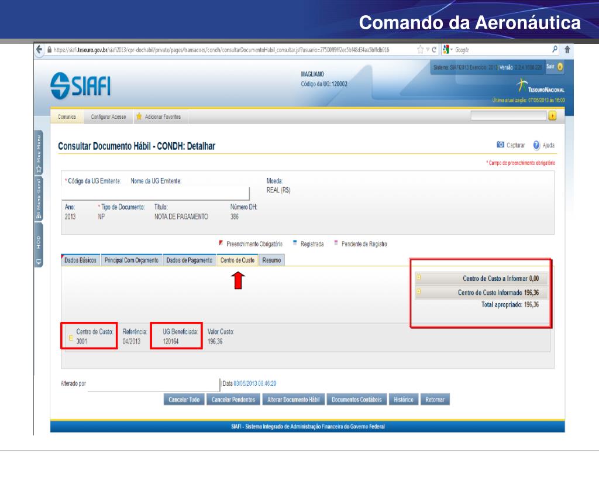Click UG Beneficiada value 120164
The height and width of the screenshot is (484, 599).
tap(171, 341)
